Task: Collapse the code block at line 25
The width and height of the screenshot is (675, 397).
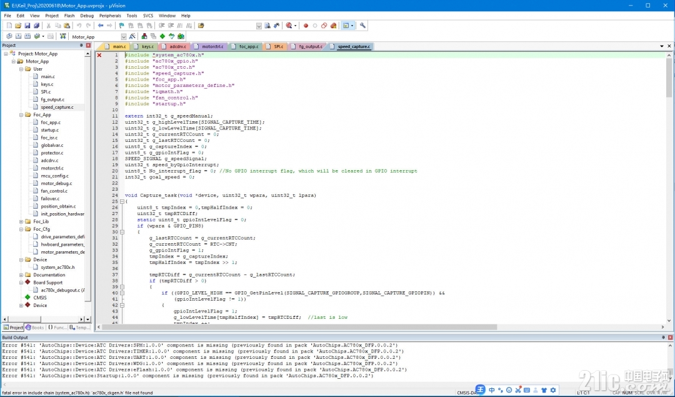Action: (x=122, y=201)
